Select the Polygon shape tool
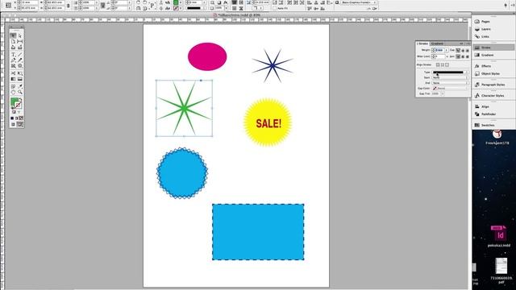The height and width of the screenshot is (290, 516). coord(19,66)
